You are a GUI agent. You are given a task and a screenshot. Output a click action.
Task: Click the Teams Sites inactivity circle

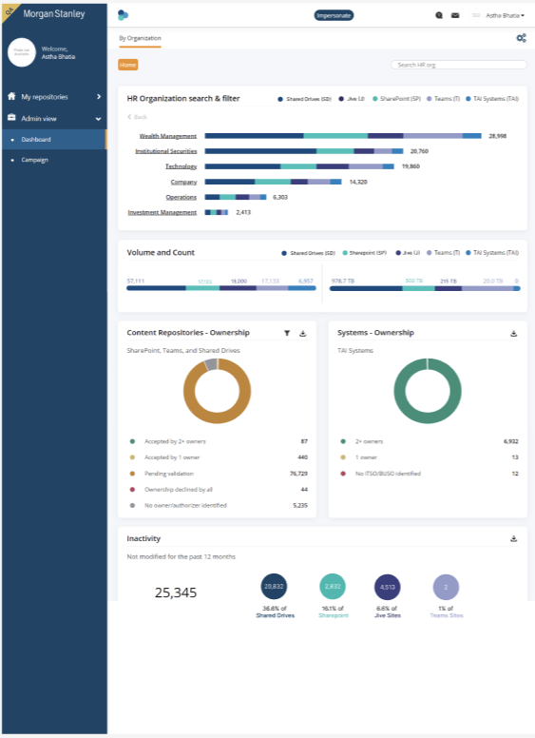(446, 587)
